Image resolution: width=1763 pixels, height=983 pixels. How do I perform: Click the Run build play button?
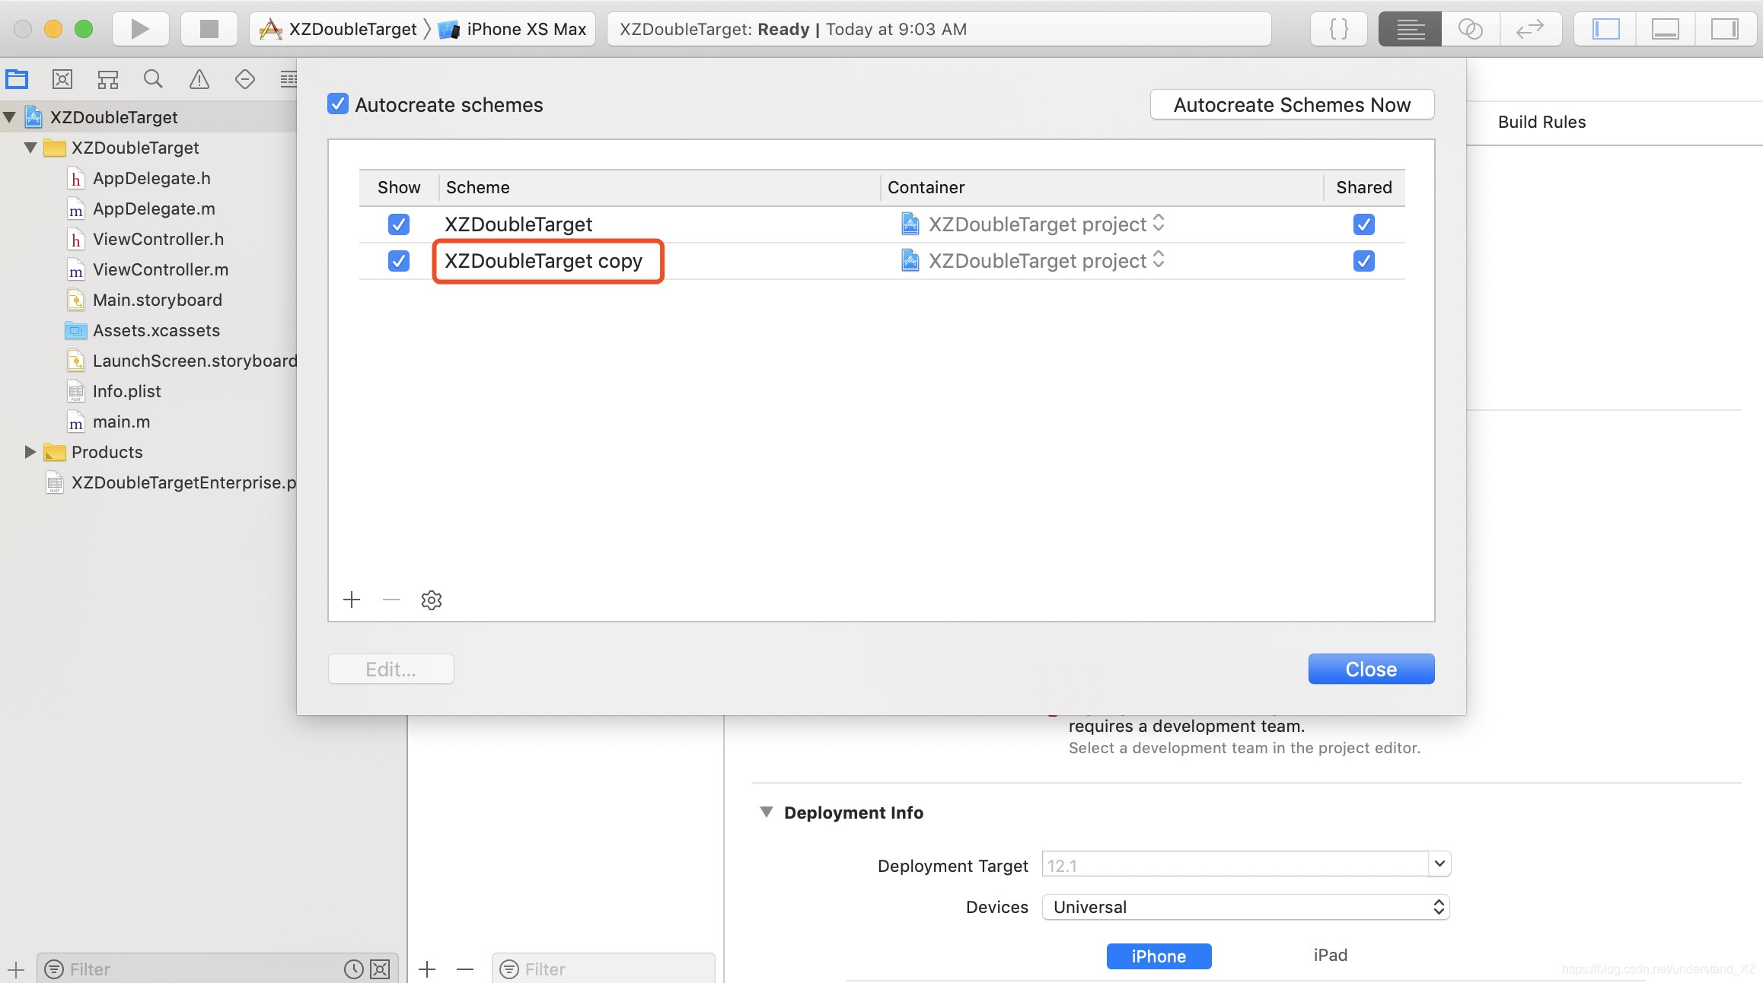click(x=140, y=29)
